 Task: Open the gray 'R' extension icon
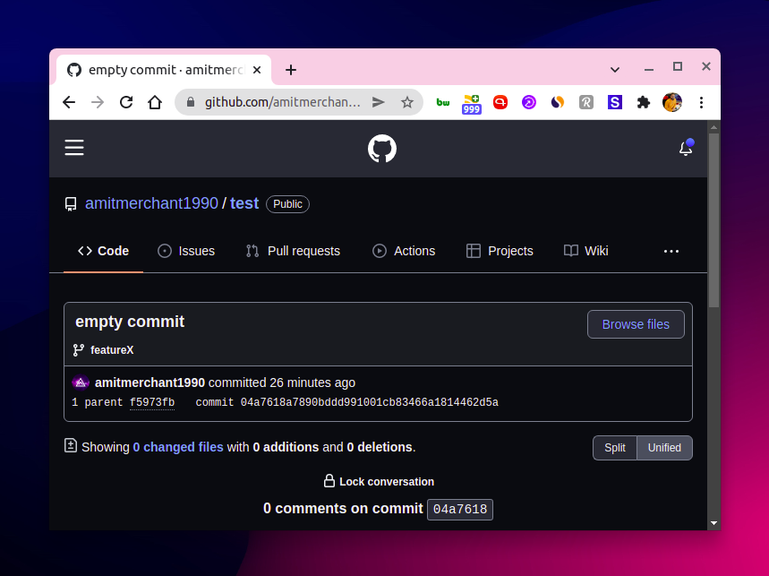tap(586, 102)
